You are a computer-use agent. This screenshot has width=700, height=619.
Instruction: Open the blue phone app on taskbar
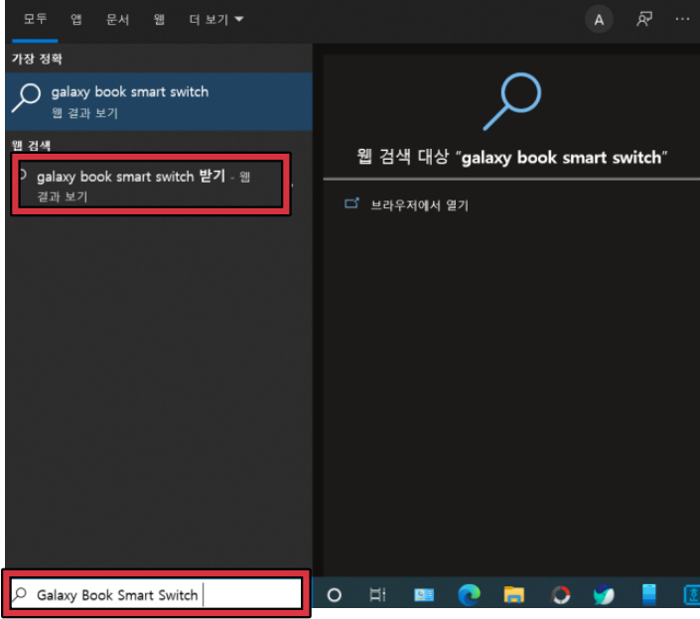(x=648, y=594)
